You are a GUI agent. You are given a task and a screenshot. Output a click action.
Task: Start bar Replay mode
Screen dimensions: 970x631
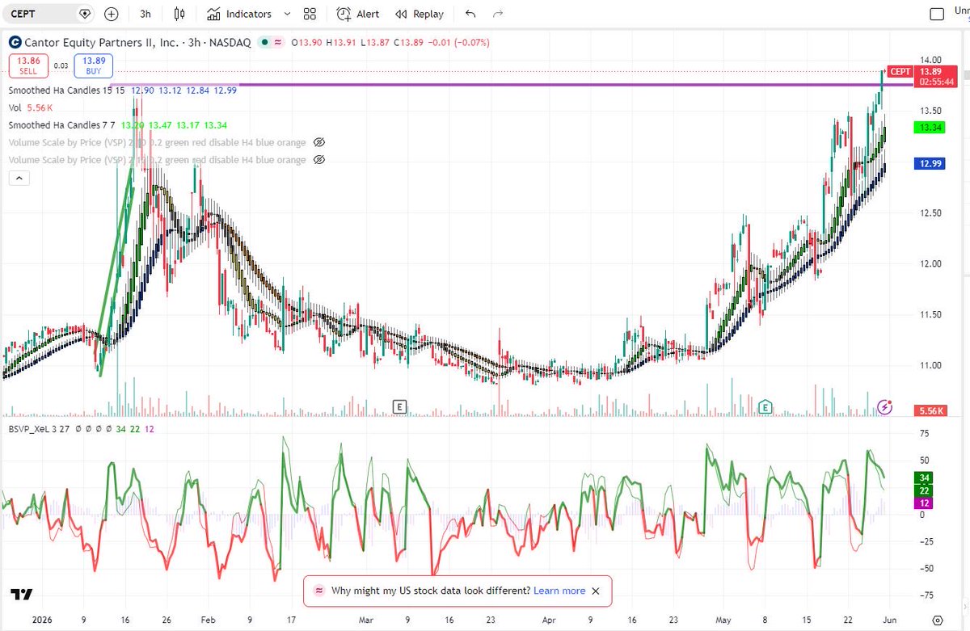(420, 14)
